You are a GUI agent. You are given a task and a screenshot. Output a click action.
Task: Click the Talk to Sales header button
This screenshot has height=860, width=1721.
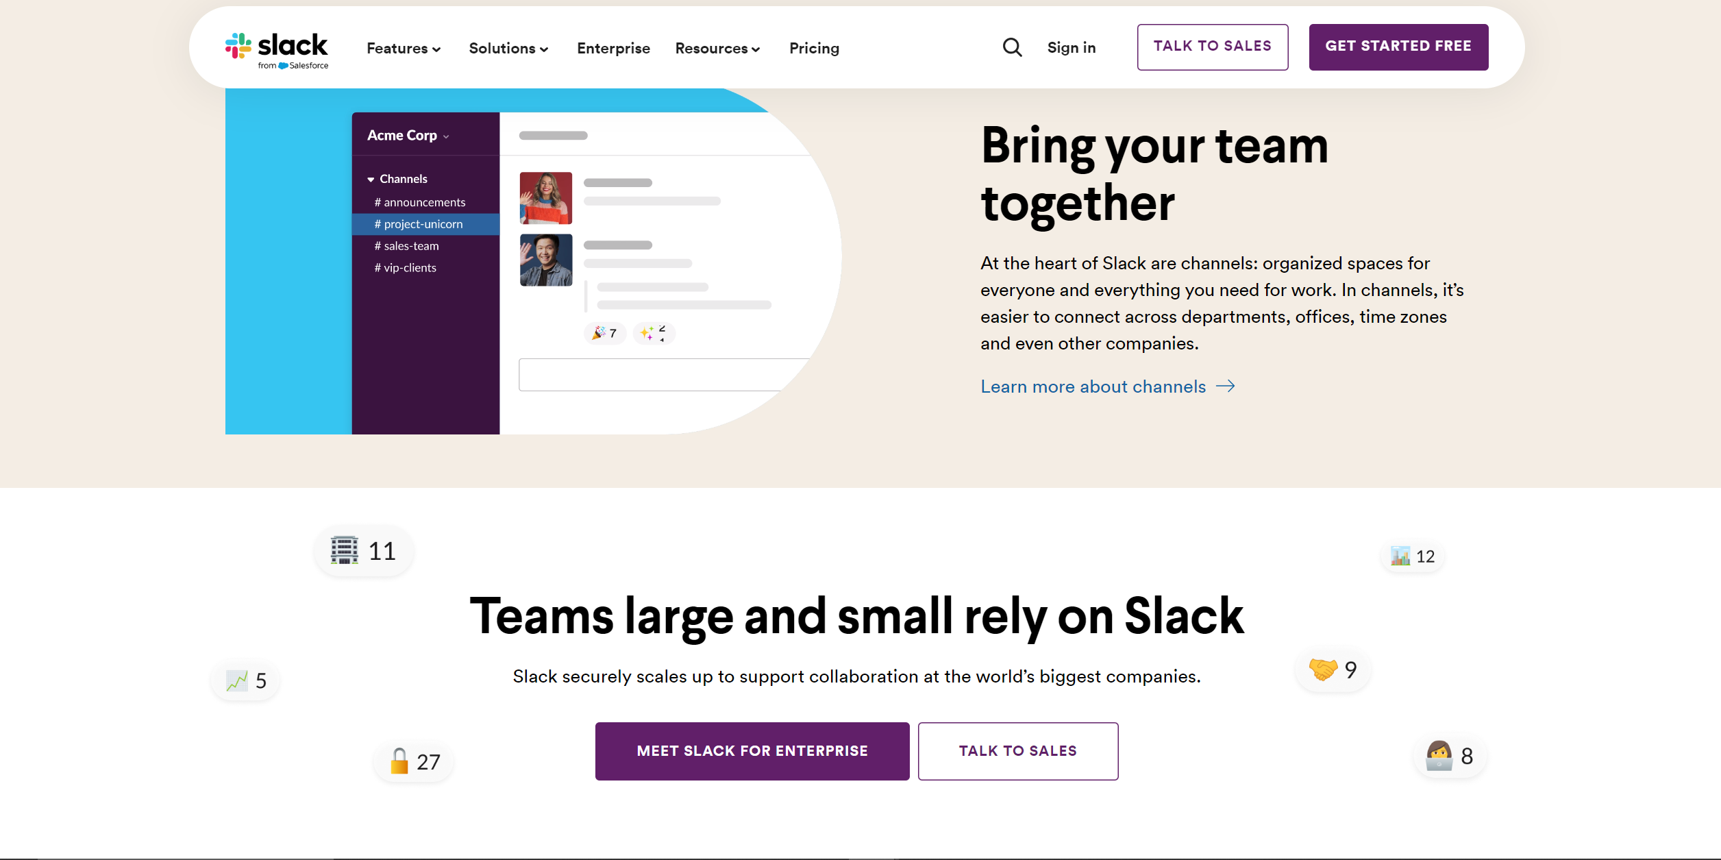(x=1213, y=47)
